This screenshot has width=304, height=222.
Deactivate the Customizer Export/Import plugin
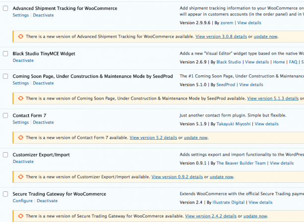tap(23, 162)
